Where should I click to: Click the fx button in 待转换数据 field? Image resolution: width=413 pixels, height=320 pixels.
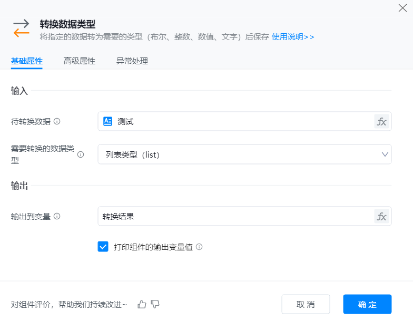pos(381,121)
